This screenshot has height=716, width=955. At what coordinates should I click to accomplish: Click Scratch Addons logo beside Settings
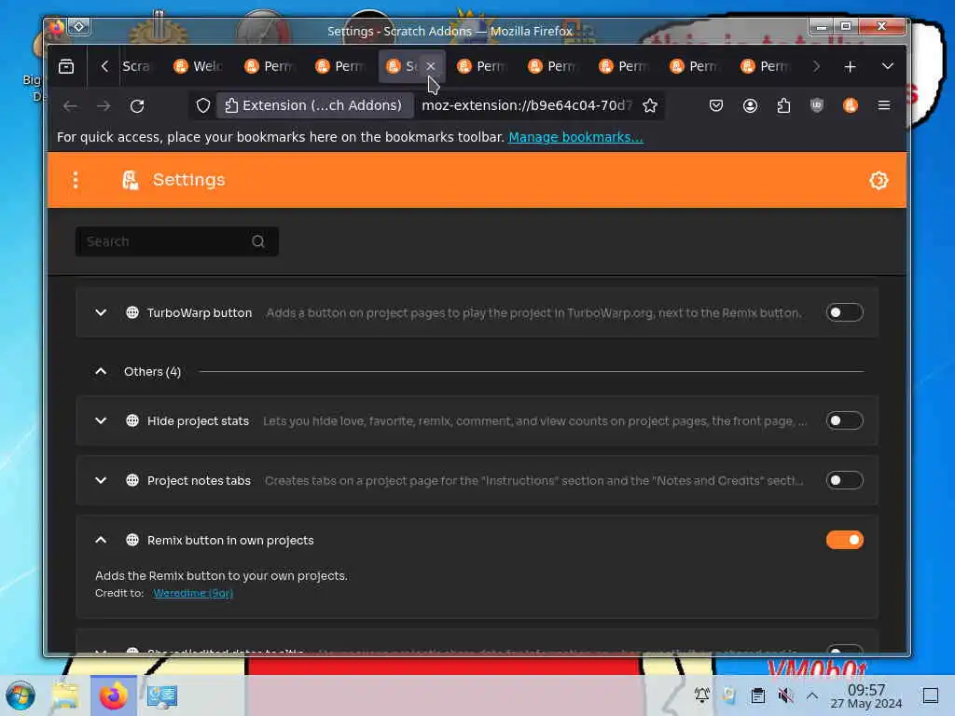tap(131, 180)
